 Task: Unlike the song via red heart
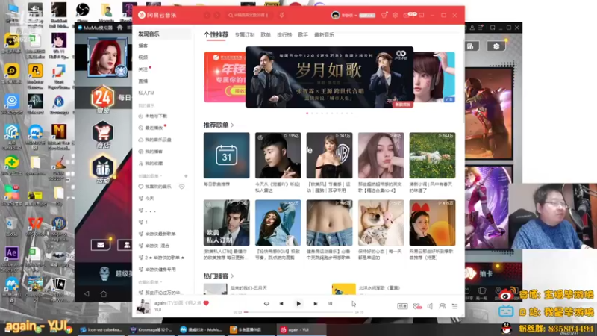point(207,303)
